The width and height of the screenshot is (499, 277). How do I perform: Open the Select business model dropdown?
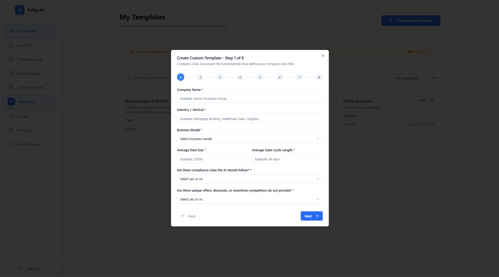coord(250,138)
